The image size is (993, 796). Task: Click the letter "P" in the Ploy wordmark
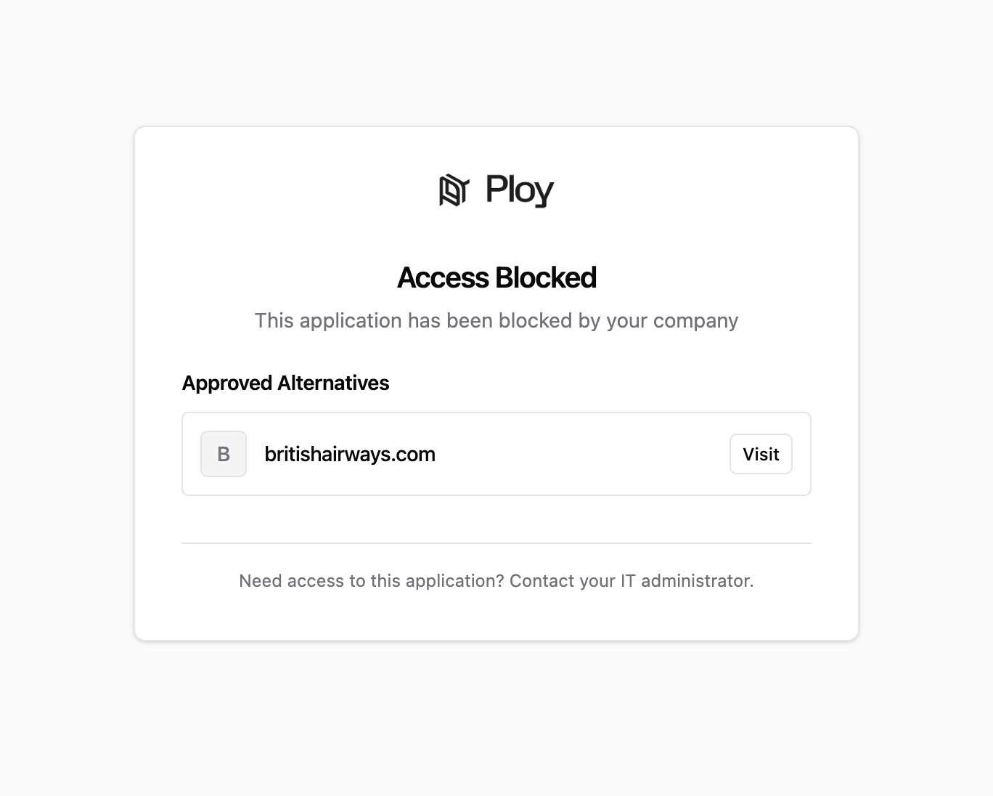tap(495, 189)
